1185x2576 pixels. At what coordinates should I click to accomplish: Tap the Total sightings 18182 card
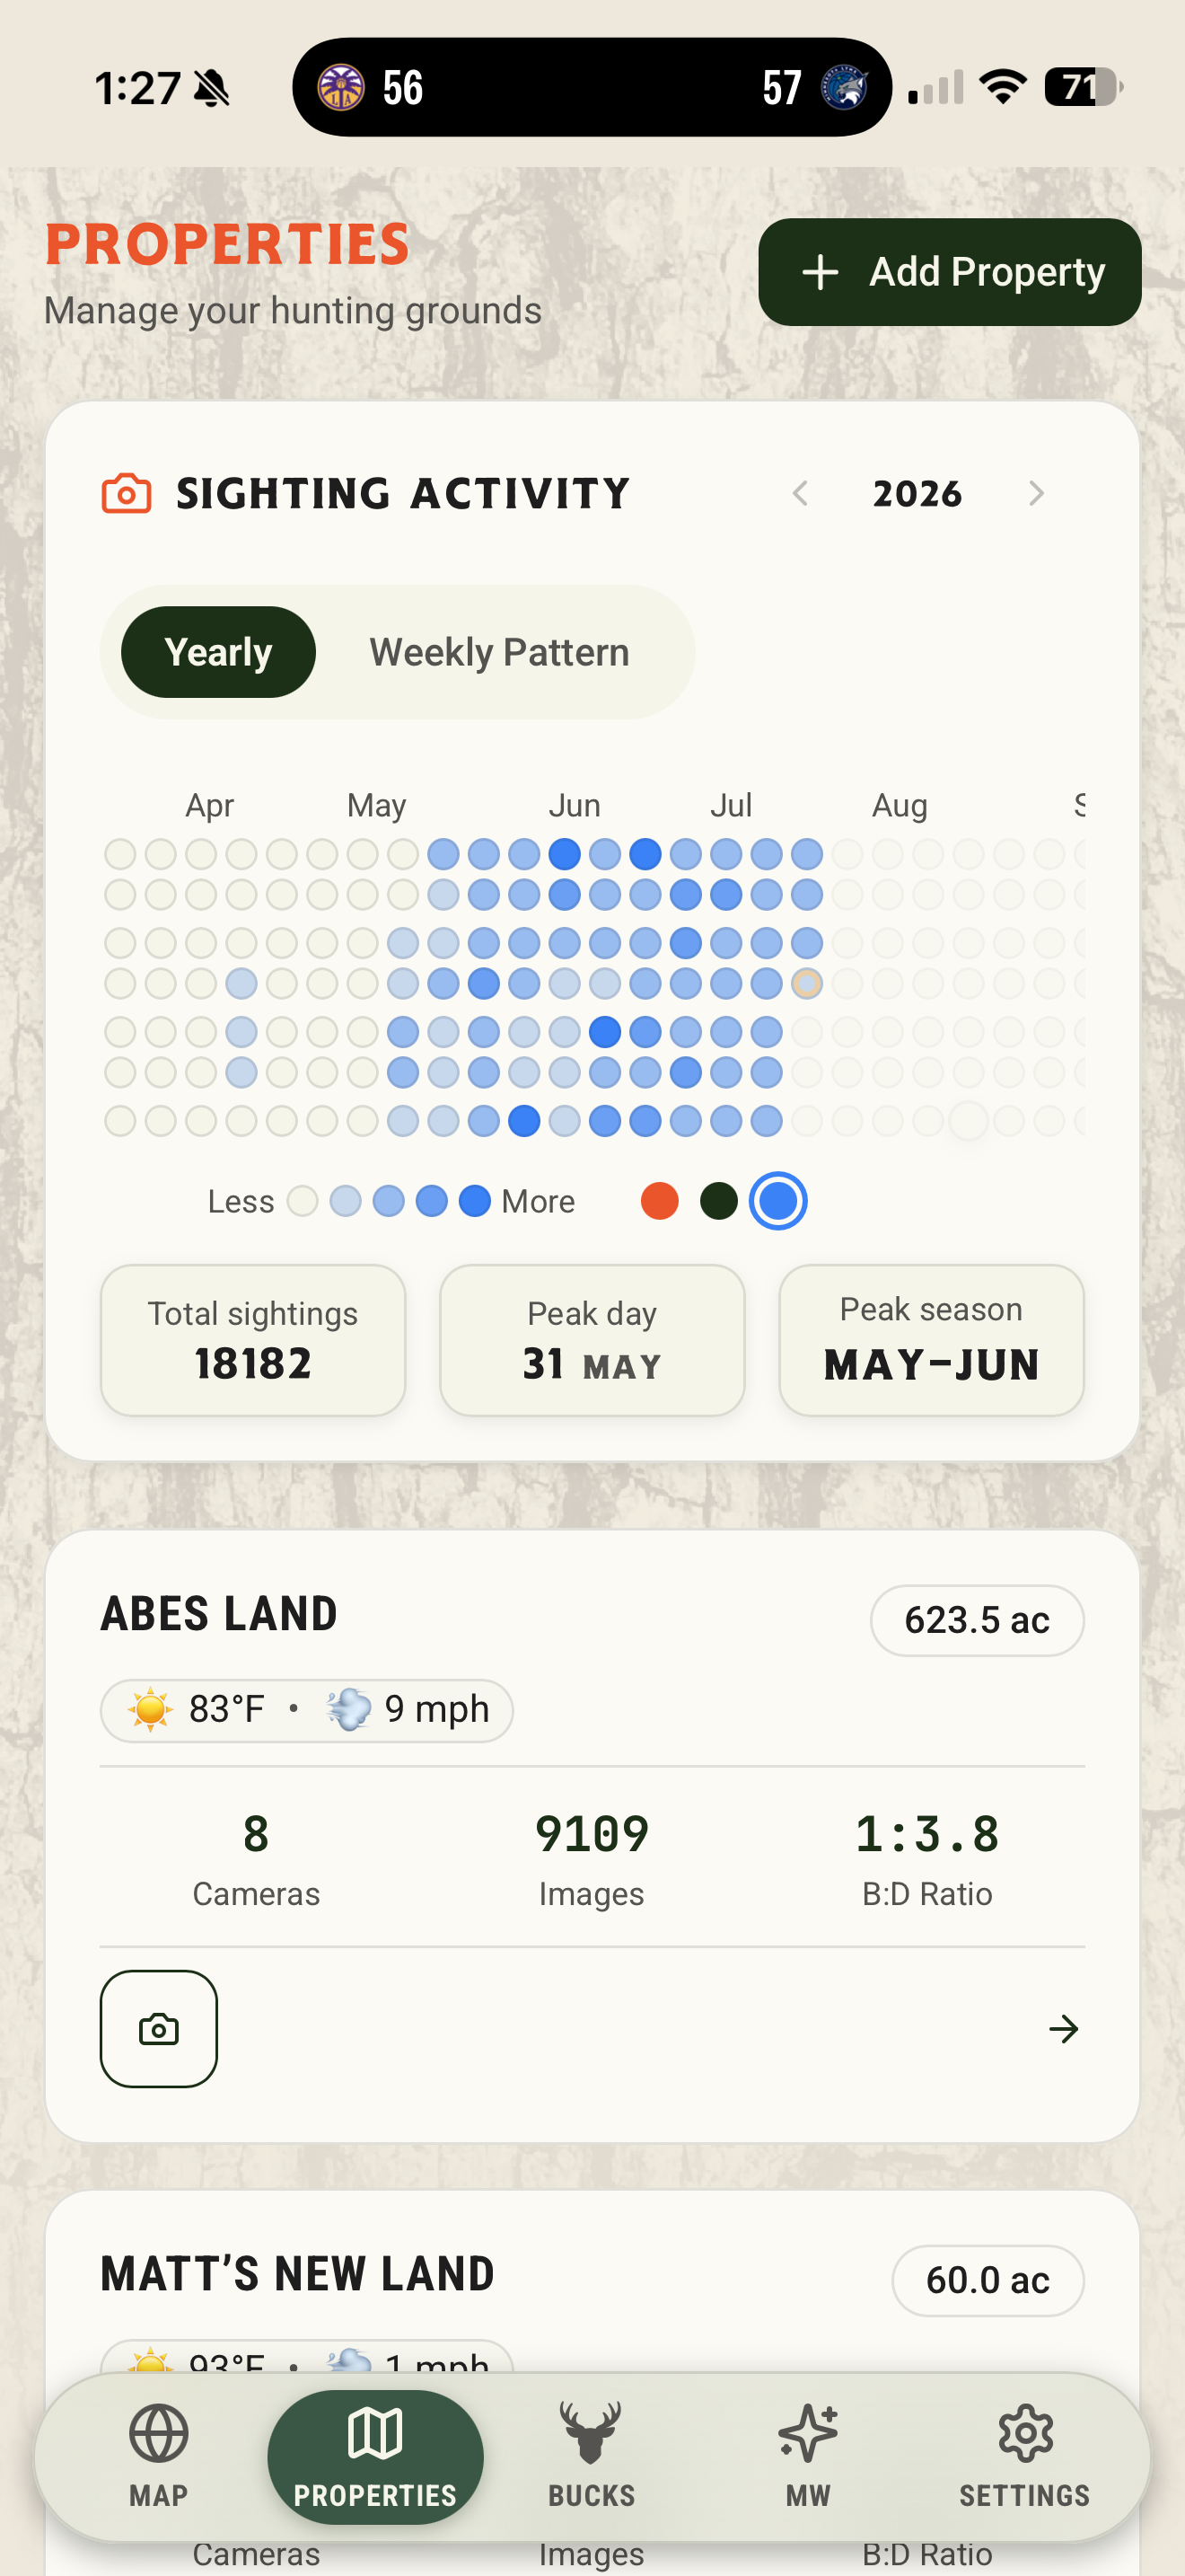(253, 1340)
